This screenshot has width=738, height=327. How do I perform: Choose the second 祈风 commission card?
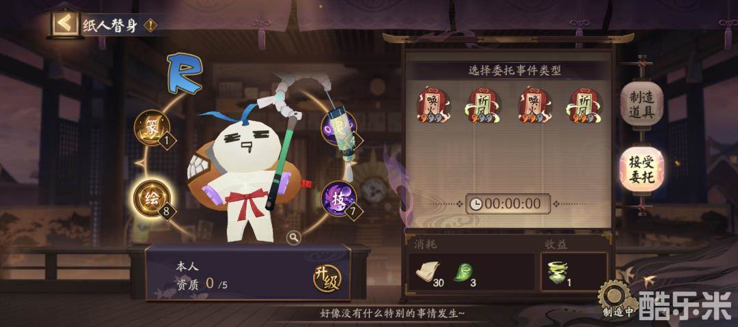coord(584,105)
